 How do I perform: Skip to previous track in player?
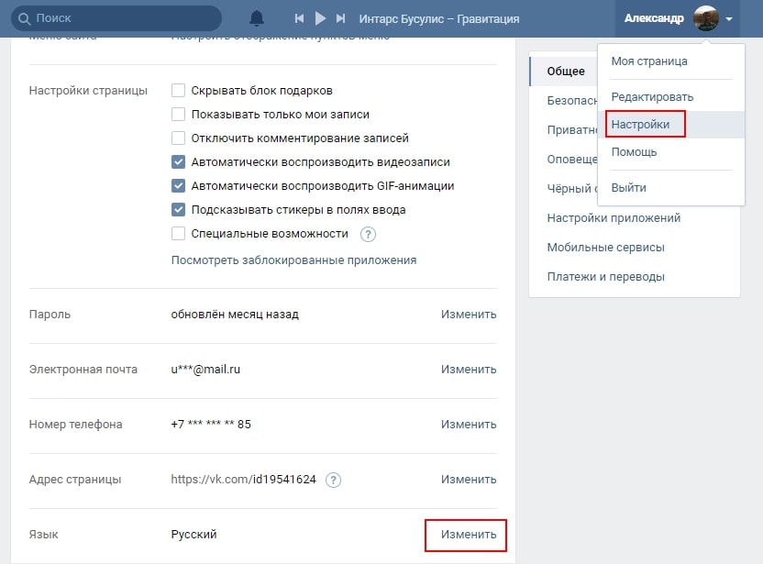[299, 18]
